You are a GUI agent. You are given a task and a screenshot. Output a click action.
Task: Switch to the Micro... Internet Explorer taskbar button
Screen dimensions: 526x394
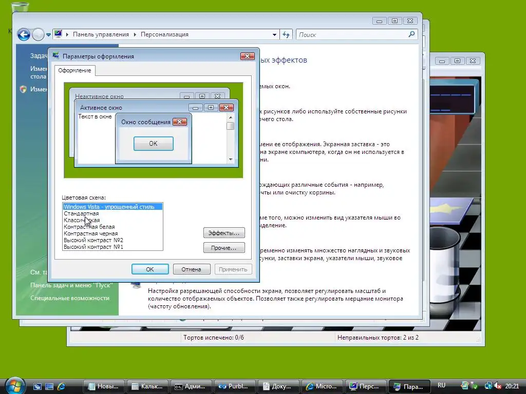(322, 386)
